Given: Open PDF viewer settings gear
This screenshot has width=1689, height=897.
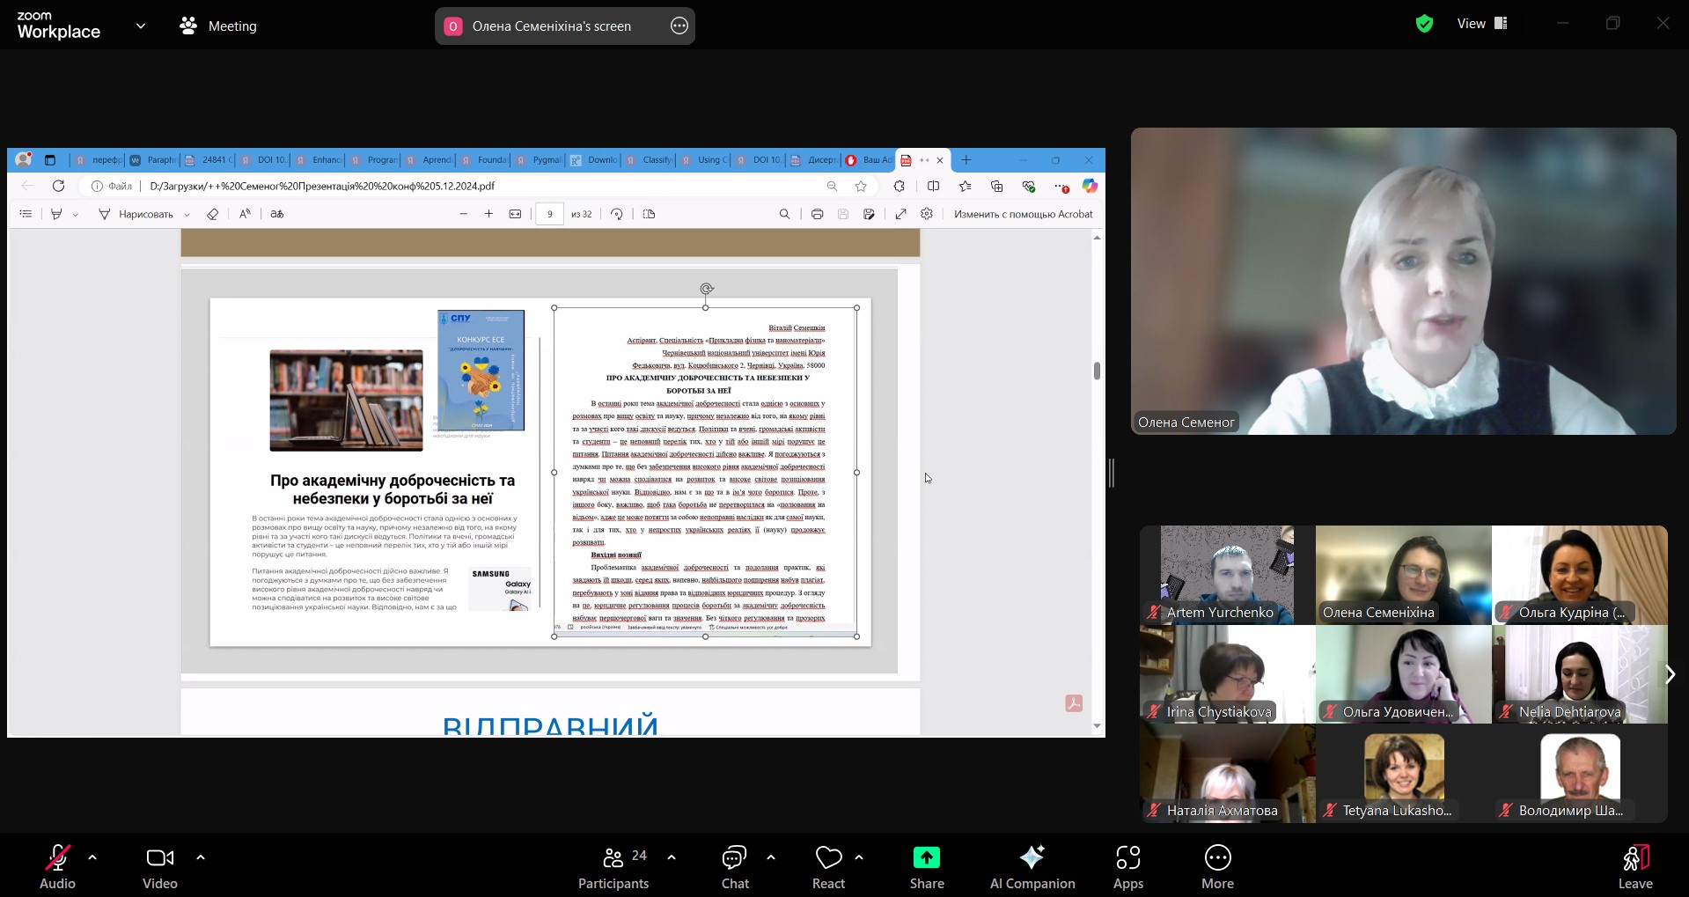Looking at the screenshot, I should click(x=927, y=214).
